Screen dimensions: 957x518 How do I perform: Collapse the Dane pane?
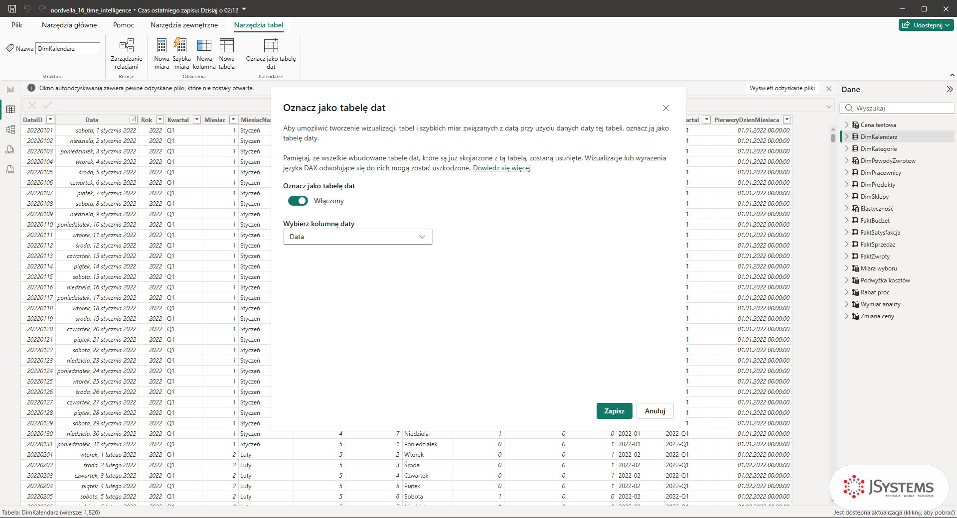tap(950, 89)
